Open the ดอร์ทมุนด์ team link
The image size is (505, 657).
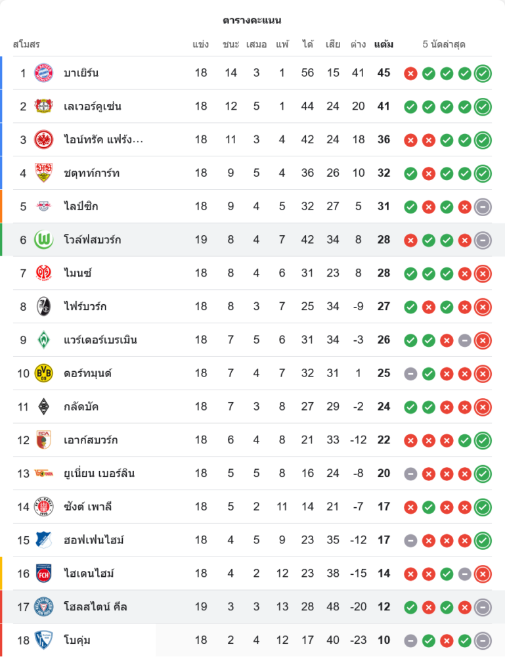[88, 373]
